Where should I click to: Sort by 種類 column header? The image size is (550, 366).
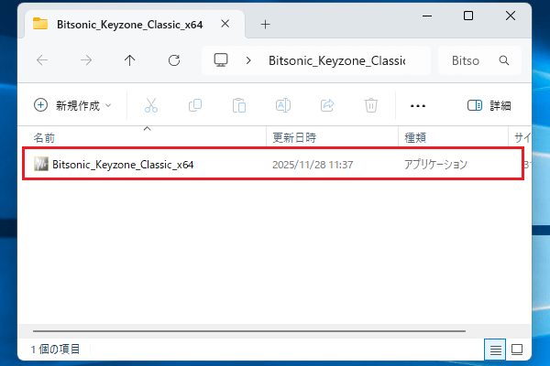pyautogui.click(x=414, y=137)
